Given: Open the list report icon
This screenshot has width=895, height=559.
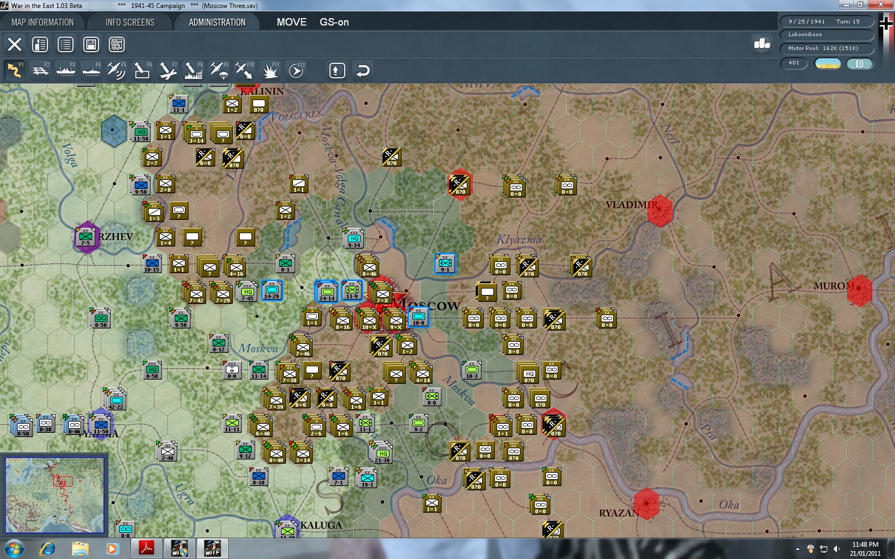Looking at the screenshot, I should 66,44.
